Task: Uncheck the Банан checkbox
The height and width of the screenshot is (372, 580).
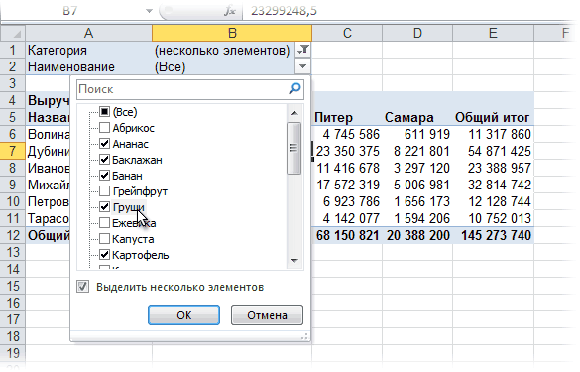Action: (105, 176)
